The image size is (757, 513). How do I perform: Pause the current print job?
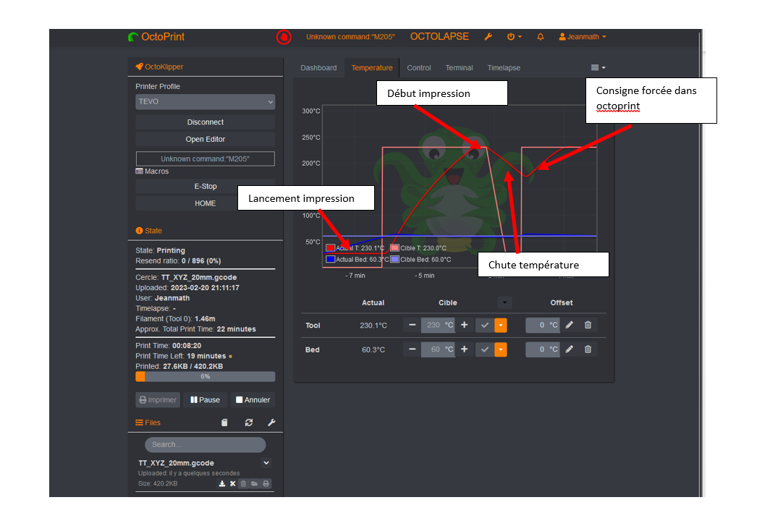pos(206,399)
